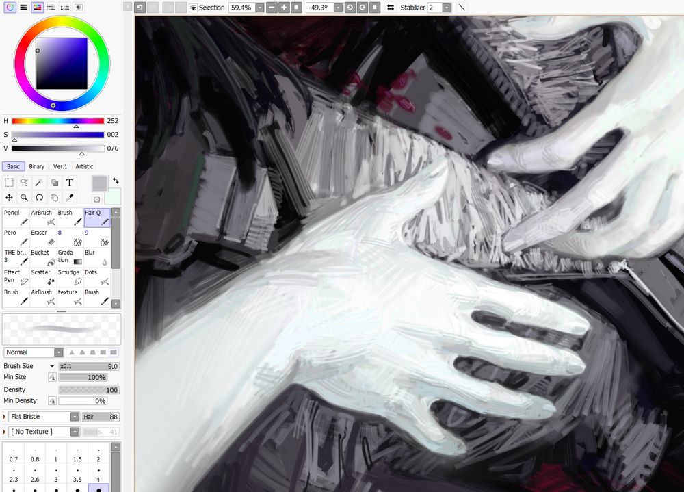The height and width of the screenshot is (492, 684).
Task: Toggle the swatches panel icon
Action: coord(65,8)
